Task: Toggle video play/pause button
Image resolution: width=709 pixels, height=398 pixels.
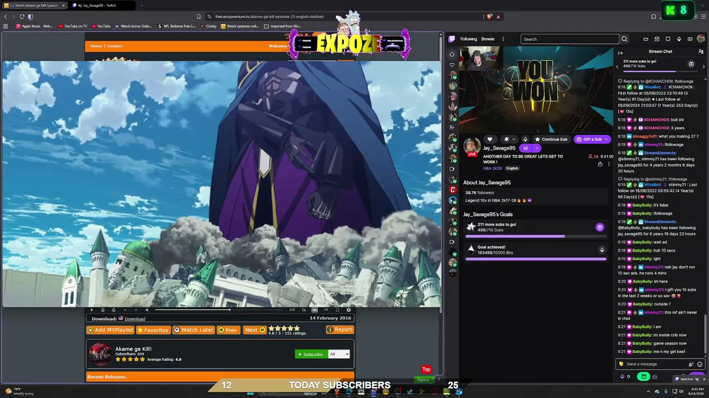Action: pos(92,310)
